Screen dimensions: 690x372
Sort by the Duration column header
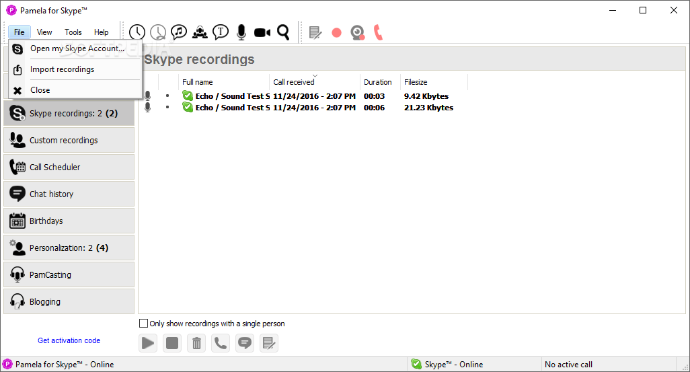coord(380,82)
